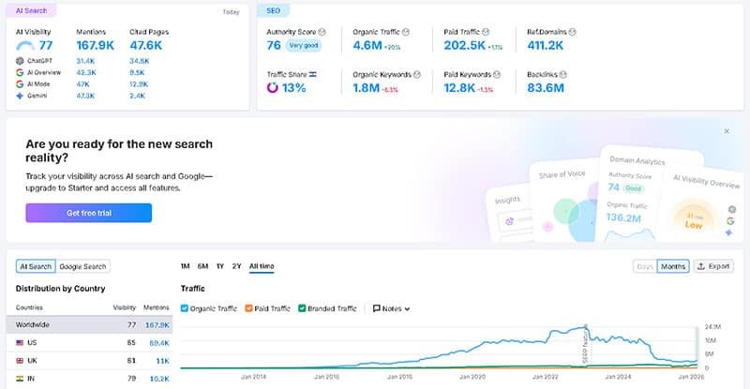The height and width of the screenshot is (389, 750).
Task: Click the Google icon beside AI Mode
Action: click(x=20, y=83)
